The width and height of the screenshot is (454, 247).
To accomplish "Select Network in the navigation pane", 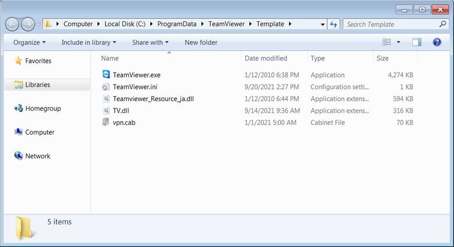I will tap(38, 156).
